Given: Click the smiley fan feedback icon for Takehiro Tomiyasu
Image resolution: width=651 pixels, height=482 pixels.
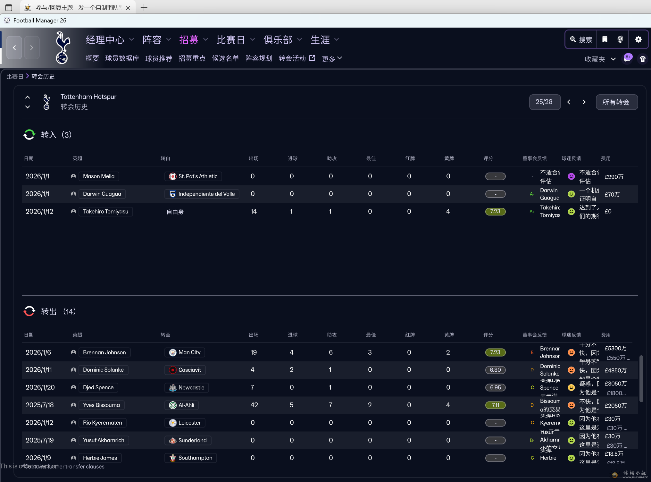Looking at the screenshot, I should tap(572, 212).
